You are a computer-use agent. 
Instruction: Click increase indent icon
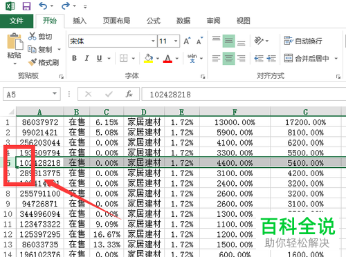[x=271, y=58]
